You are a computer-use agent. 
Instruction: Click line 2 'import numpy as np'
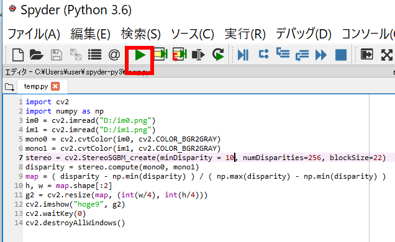point(65,111)
